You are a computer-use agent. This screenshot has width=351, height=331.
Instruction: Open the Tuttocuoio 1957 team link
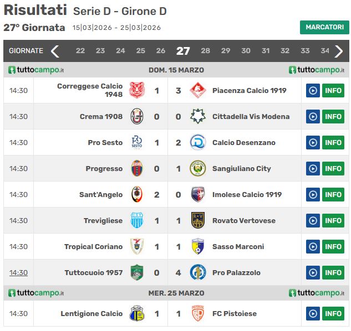click(94, 273)
